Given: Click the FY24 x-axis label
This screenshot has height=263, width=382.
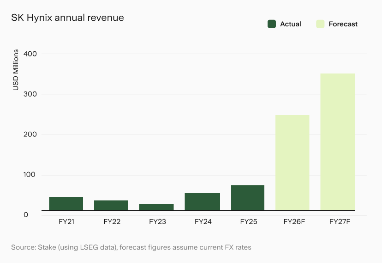Looking at the screenshot, I should pyautogui.click(x=203, y=221).
